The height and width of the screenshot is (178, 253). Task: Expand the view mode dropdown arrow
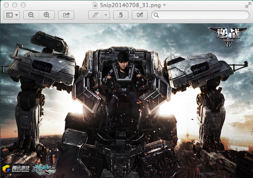tap(16, 15)
